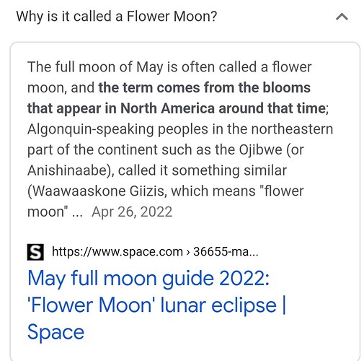Click bold phrase 'North America around that time'
This screenshot has height=361, width=364.
click(x=223, y=108)
